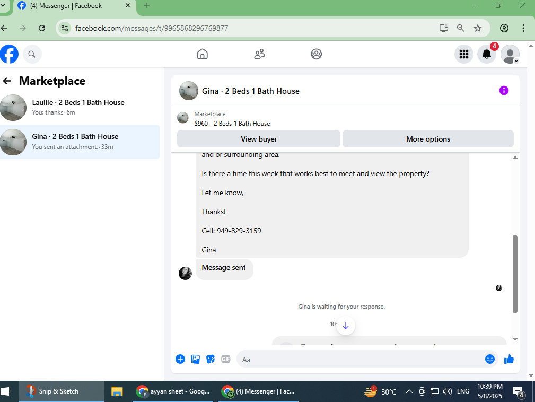Click the address bar URL

pyautogui.click(x=152, y=28)
